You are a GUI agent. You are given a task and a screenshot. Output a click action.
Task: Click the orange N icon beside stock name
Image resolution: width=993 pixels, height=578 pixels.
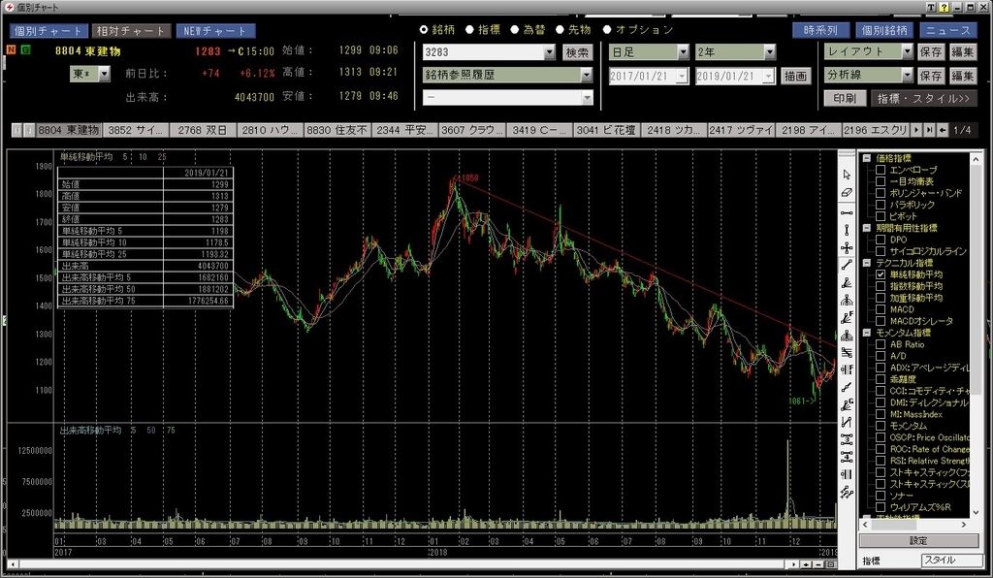click(x=12, y=49)
